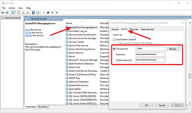The height and width of the screenshot is (113, 192).
Task: Click the gear icon beside Smart Card
Action: point(67,67)
